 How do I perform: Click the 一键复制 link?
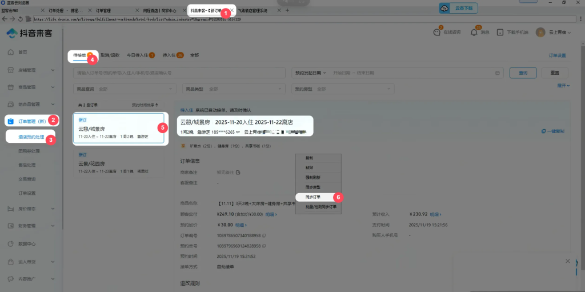coord(553,131)
